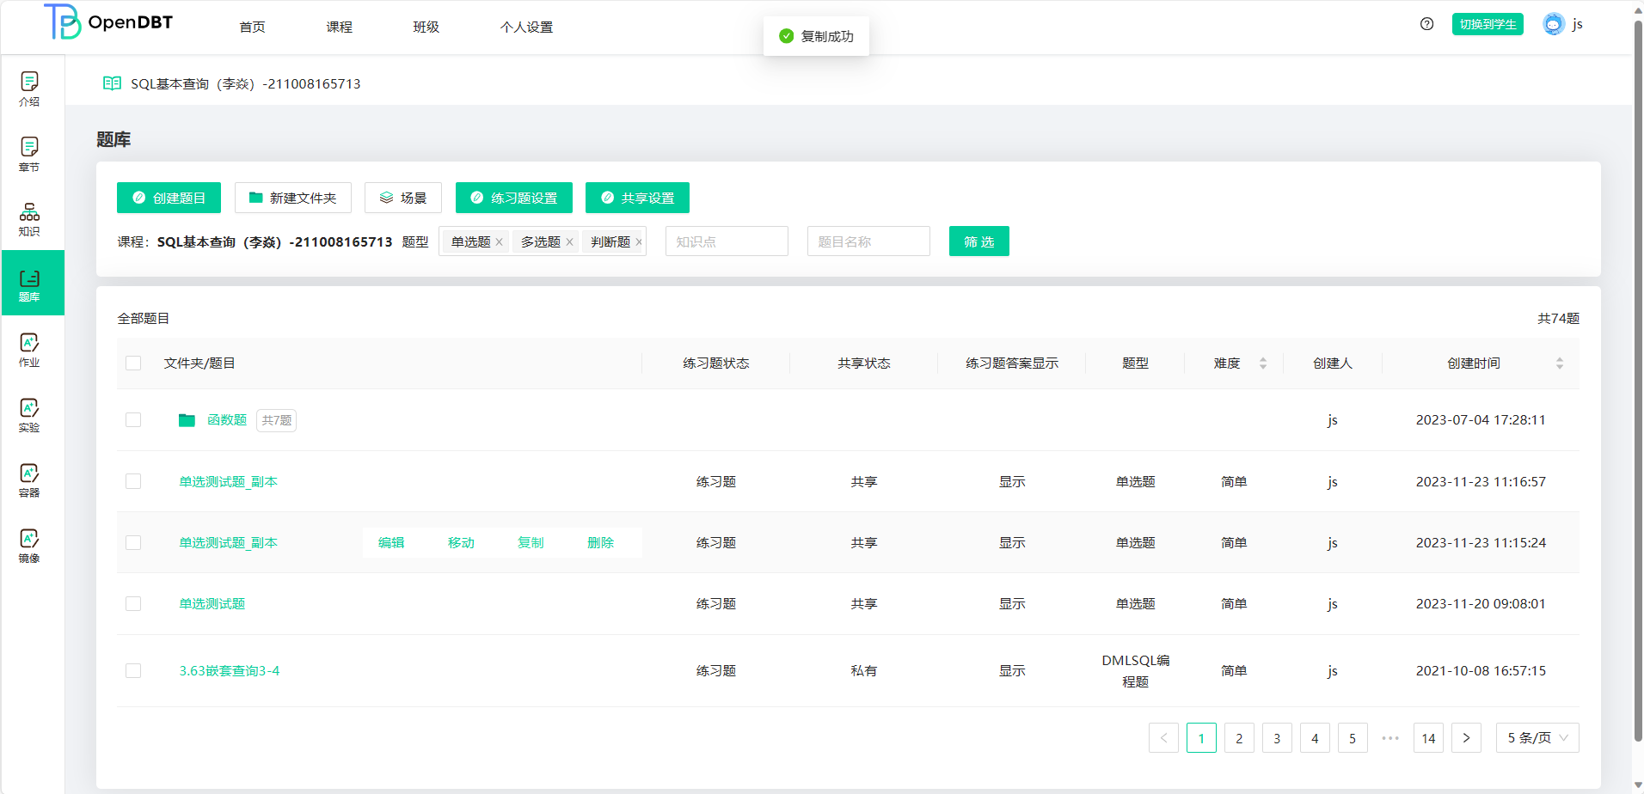Click the OpenDBT logo
Image resolution: width=1644 pixels, height=794 pixels.
pyautogui.click(x=108, y=22)
